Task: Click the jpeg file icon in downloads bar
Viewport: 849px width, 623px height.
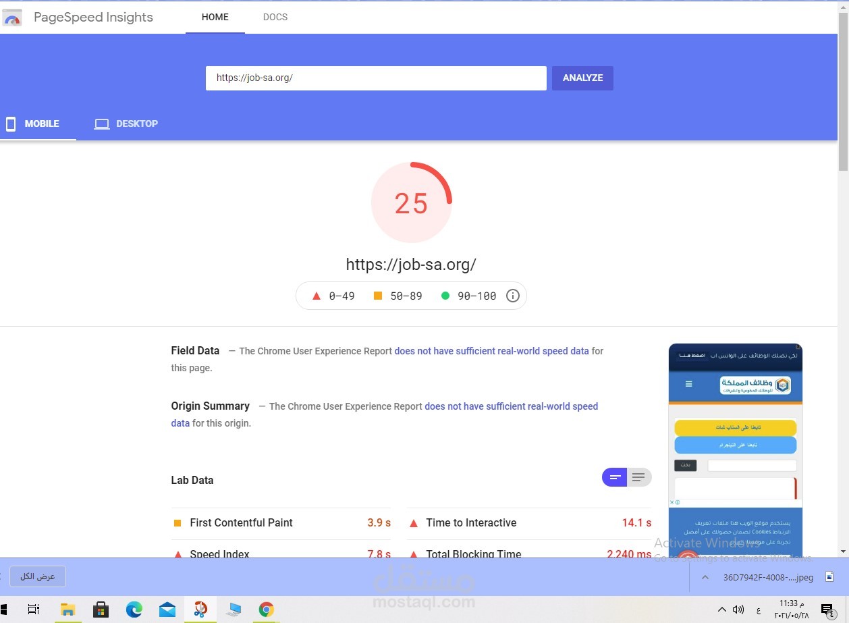Action: tap(828, 577)
